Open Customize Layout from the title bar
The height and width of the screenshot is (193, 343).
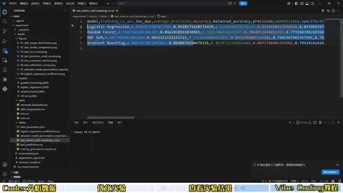pyautogui.click(x=302, y=4)
